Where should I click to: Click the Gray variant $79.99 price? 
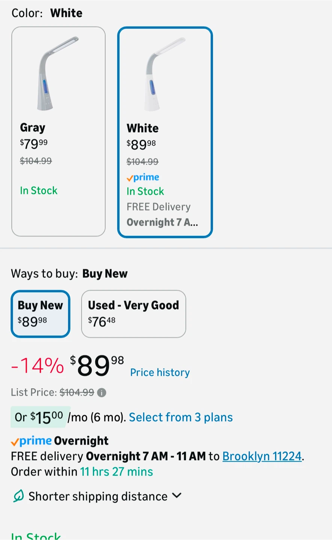point(34,143)
